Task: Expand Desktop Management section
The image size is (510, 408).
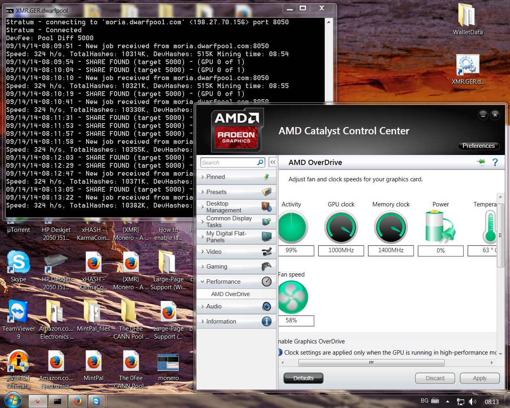Action: pyautogui.click(x=236, y=207)
